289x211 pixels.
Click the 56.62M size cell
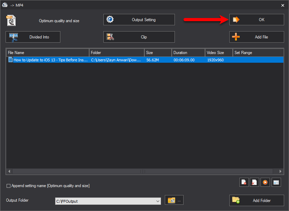point(152,60)
